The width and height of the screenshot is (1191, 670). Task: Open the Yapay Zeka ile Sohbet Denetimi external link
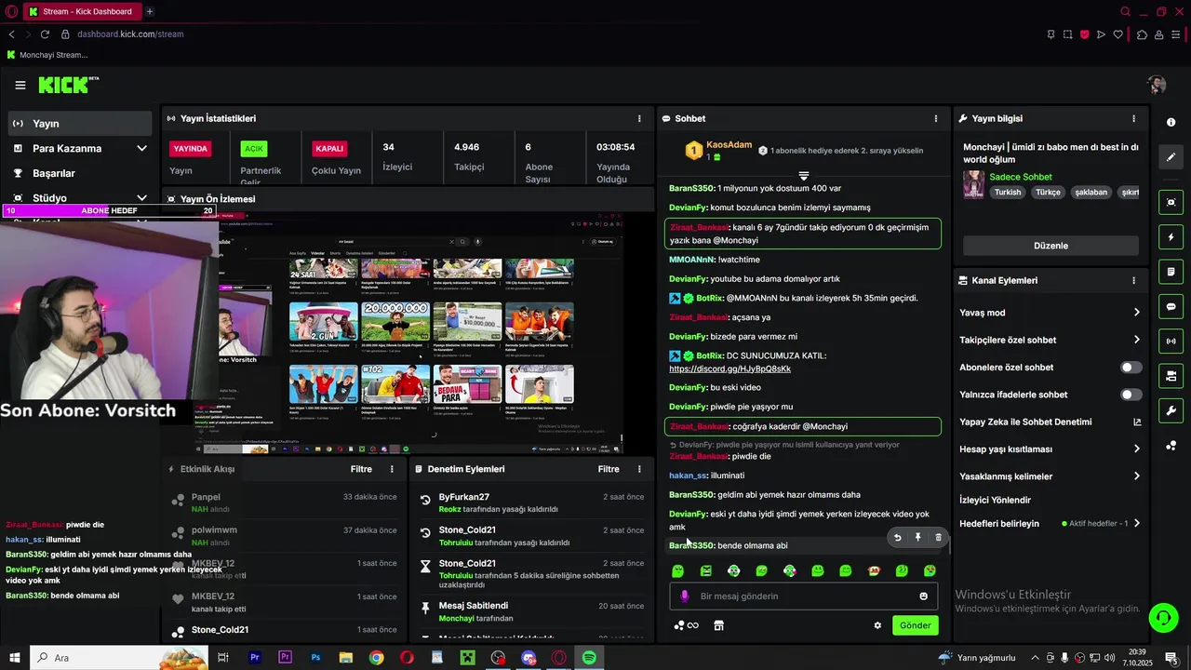point(1137,422)
